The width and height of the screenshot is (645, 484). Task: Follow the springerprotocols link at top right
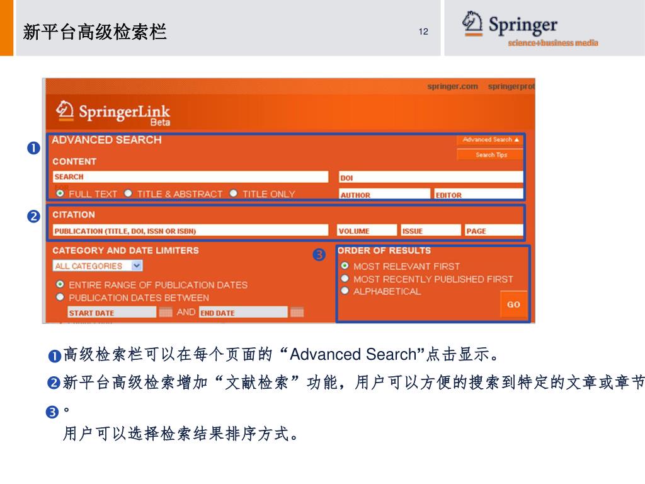(x=511, y=86)
